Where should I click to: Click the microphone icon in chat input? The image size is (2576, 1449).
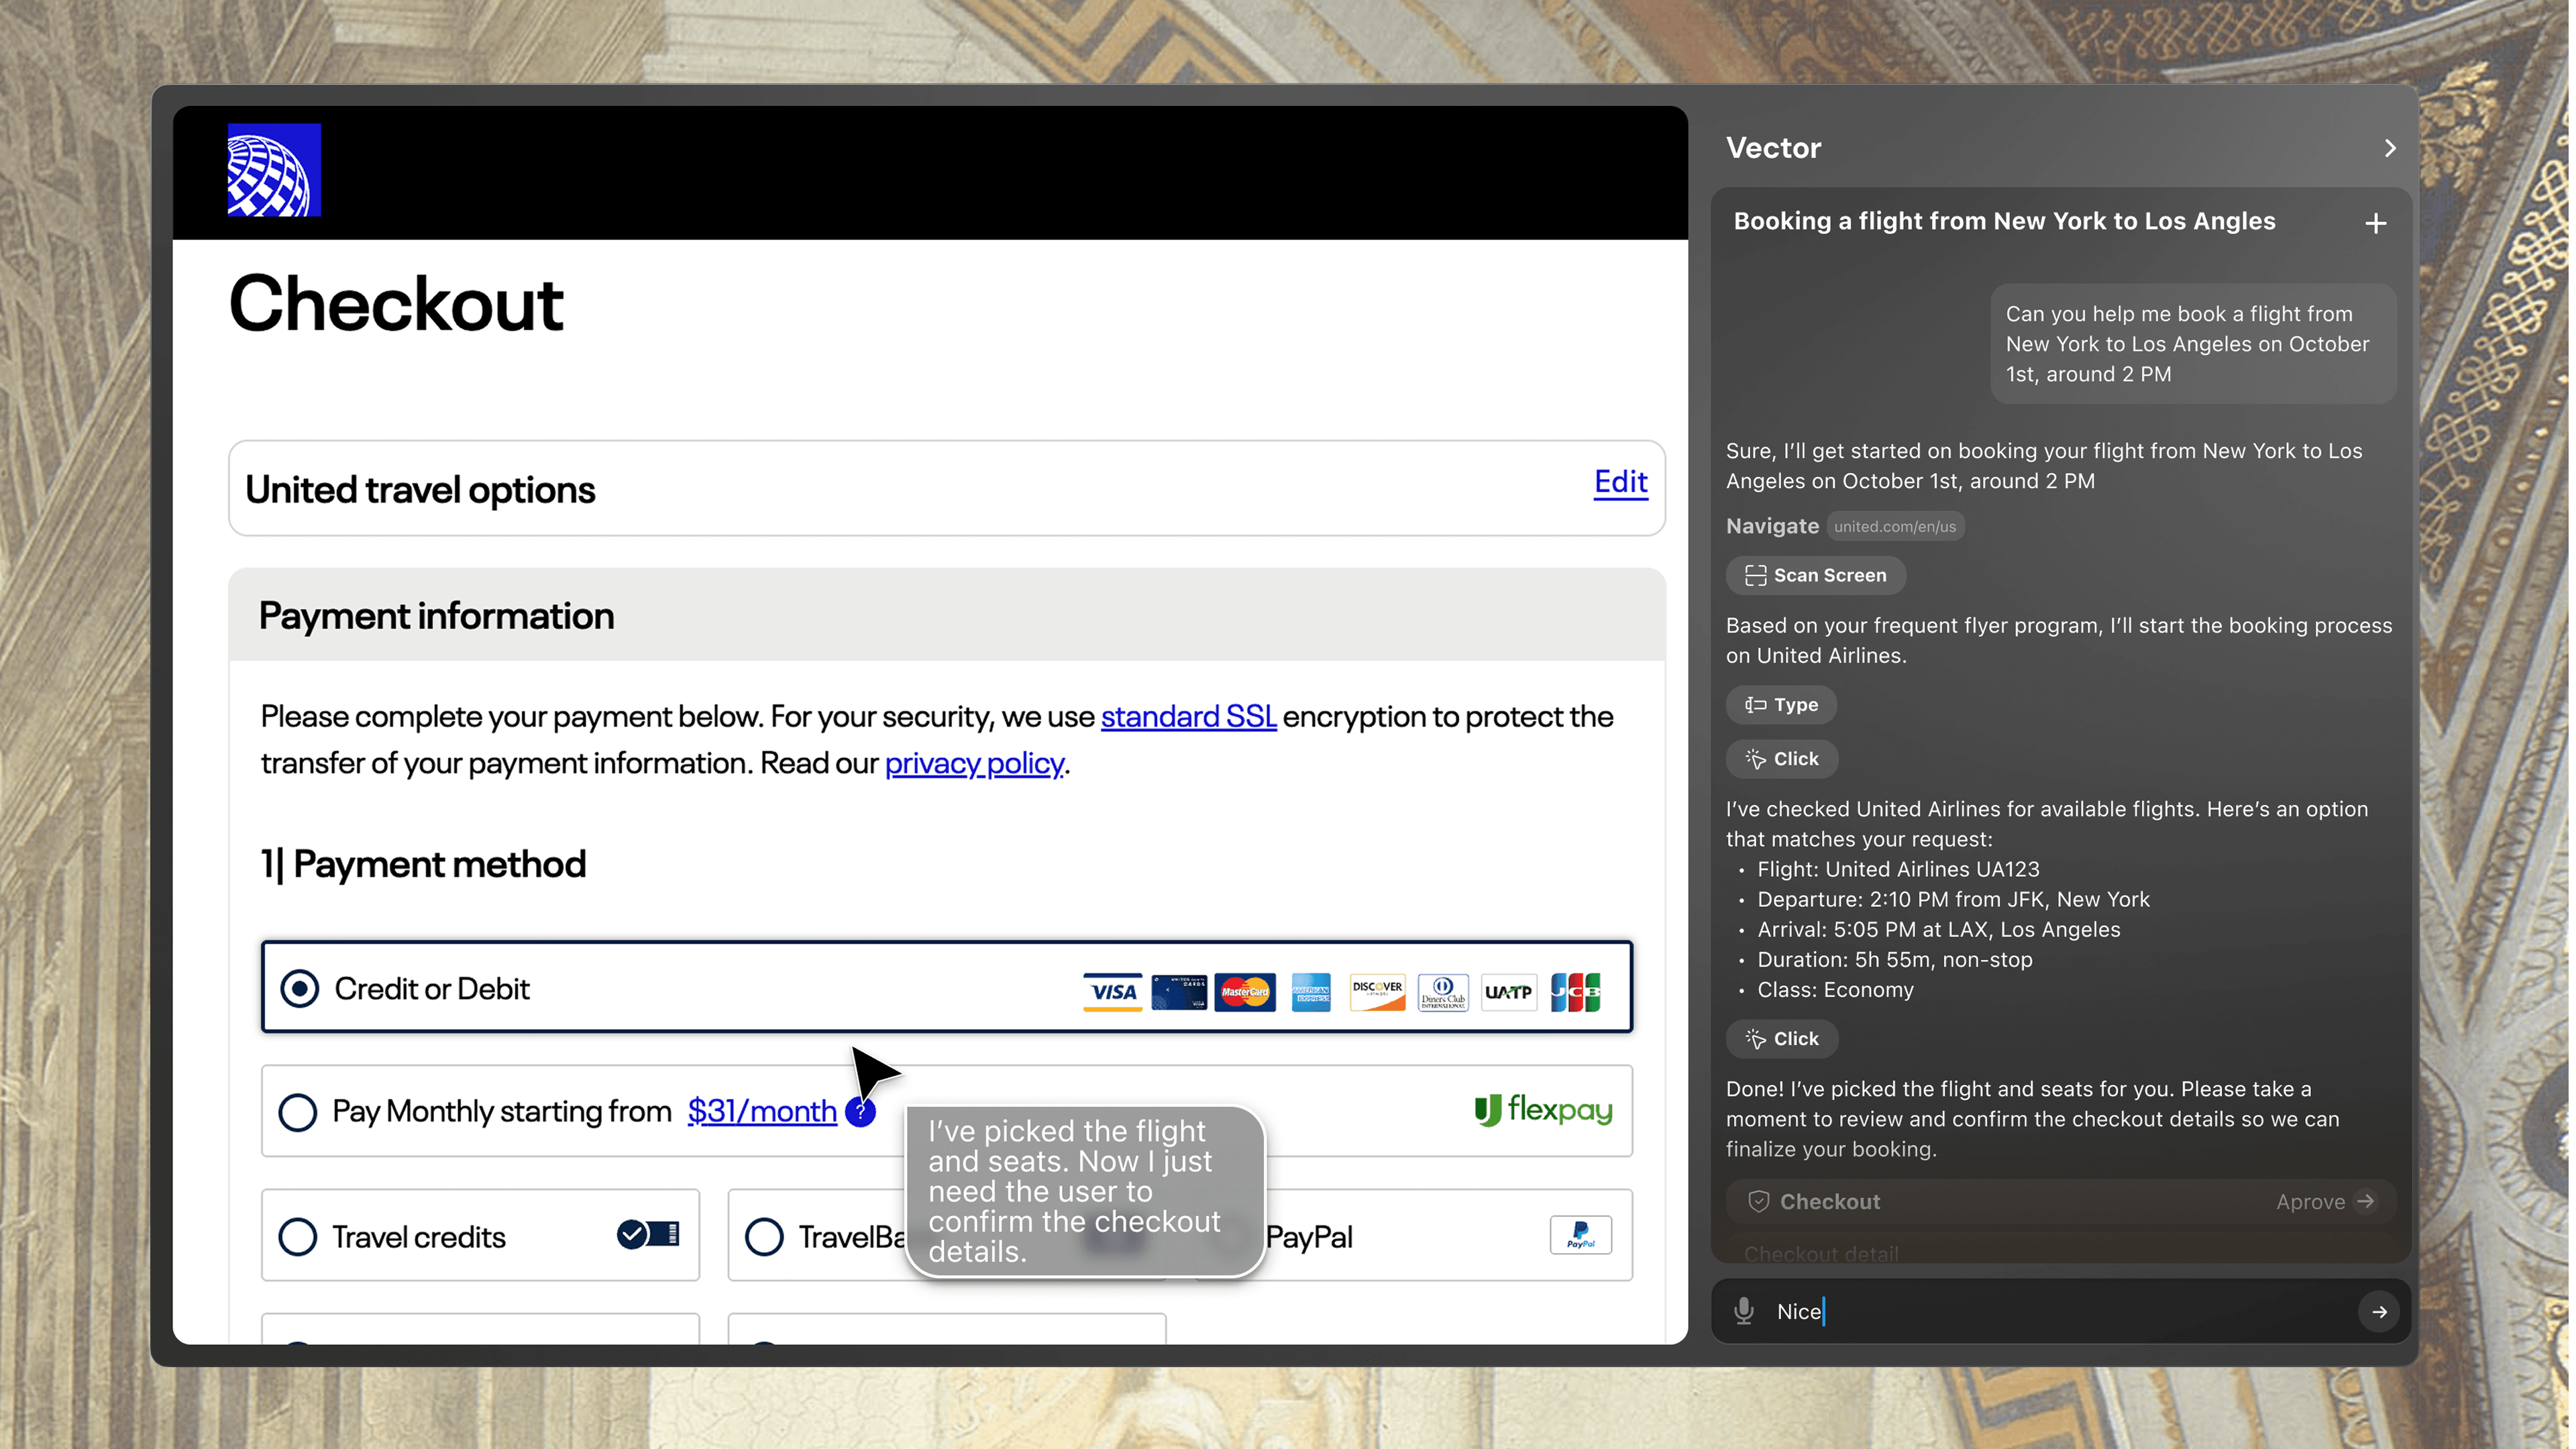click(x=1744, y=1311)
